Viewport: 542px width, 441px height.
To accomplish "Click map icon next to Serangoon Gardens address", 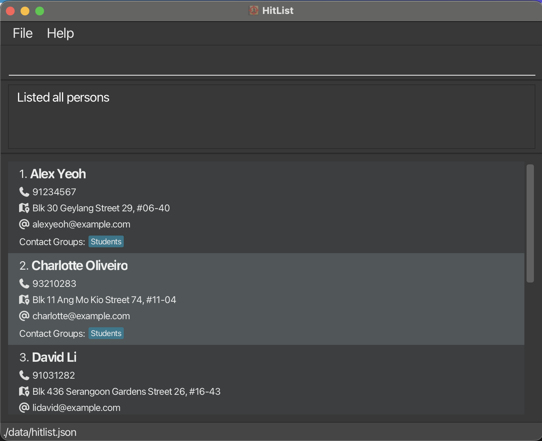I will (x=24, y=391).
